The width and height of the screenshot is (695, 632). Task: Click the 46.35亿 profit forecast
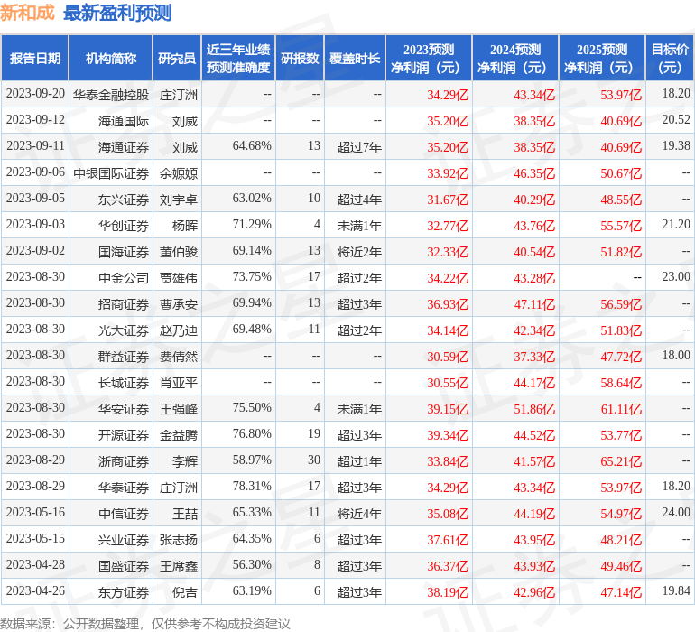[534, 173]
